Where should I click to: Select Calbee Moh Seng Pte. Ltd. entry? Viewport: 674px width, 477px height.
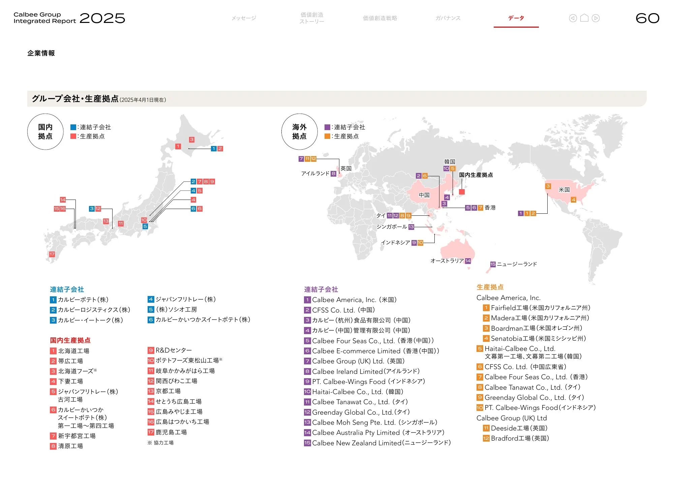pos(371,422)
